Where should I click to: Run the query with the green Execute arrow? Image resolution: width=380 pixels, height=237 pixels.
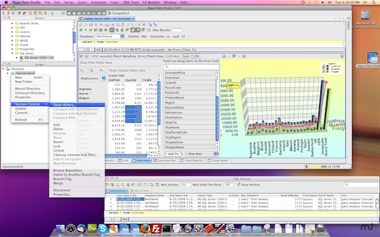[x=85, y=30]
